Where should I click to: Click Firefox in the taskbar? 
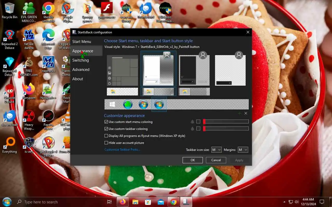click(122, 202)
